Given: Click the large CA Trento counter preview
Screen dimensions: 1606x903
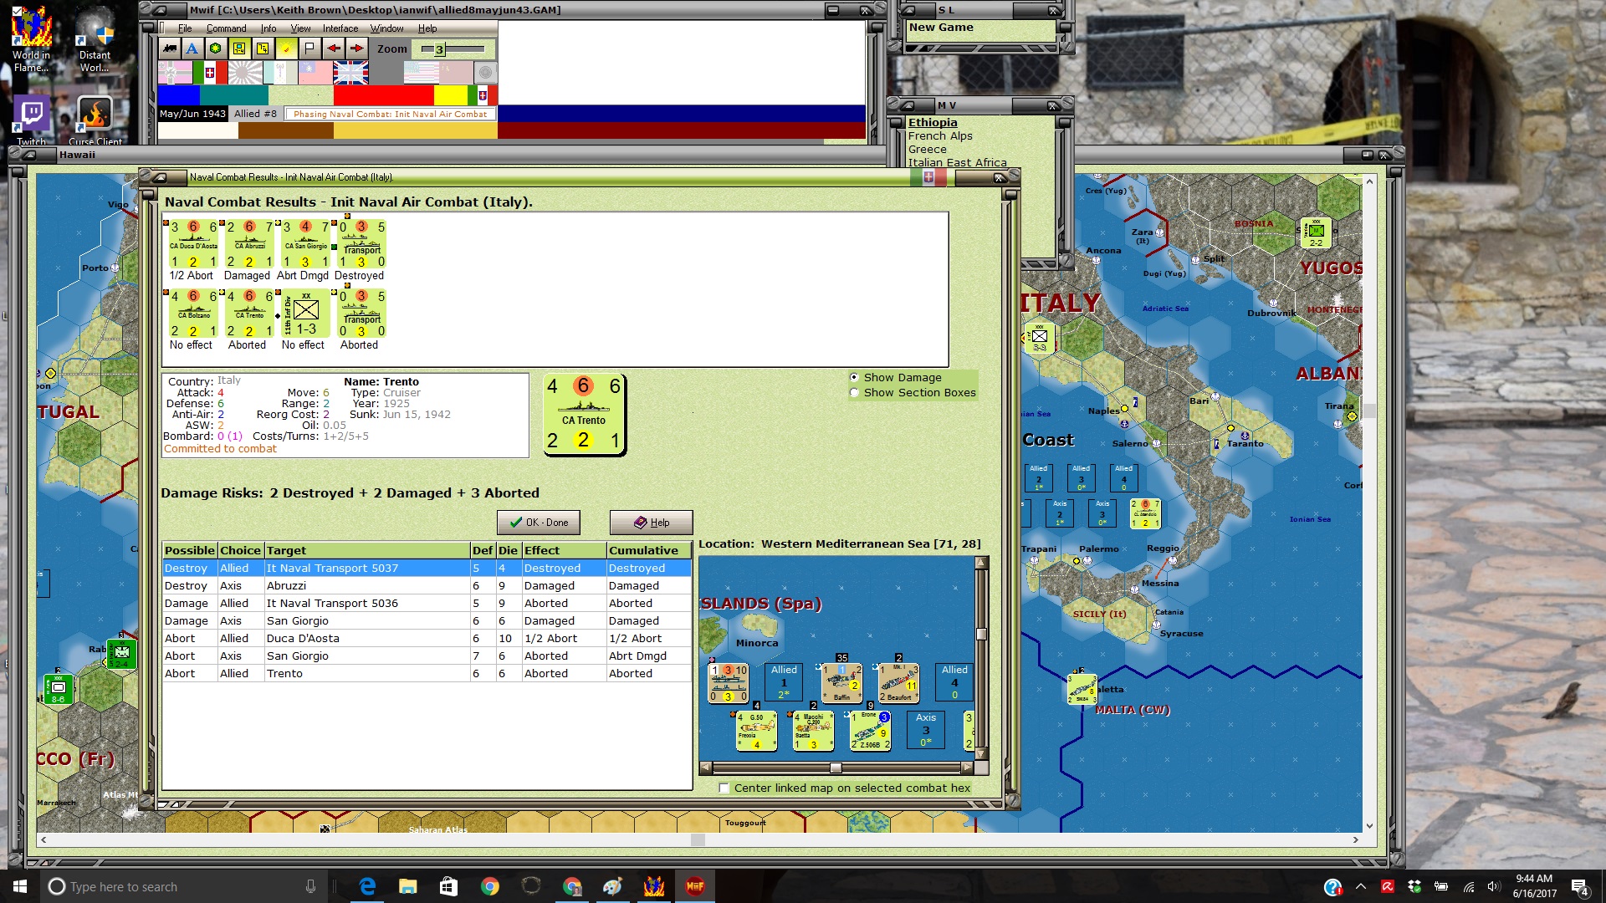Looking at the screenshot, I should 584,414.
